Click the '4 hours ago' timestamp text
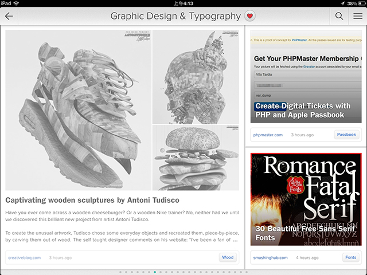Viewport: 367px width, 275px height. coord(307,258)
